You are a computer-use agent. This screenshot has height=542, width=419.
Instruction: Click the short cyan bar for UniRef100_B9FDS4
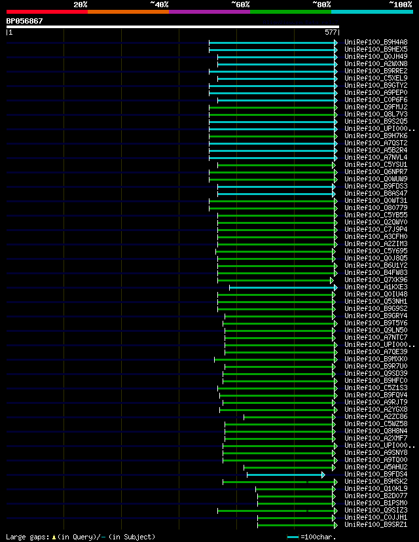(285, 475)
